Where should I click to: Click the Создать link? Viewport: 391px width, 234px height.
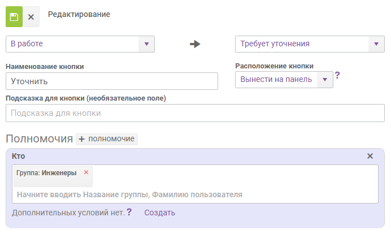[159, 213]
